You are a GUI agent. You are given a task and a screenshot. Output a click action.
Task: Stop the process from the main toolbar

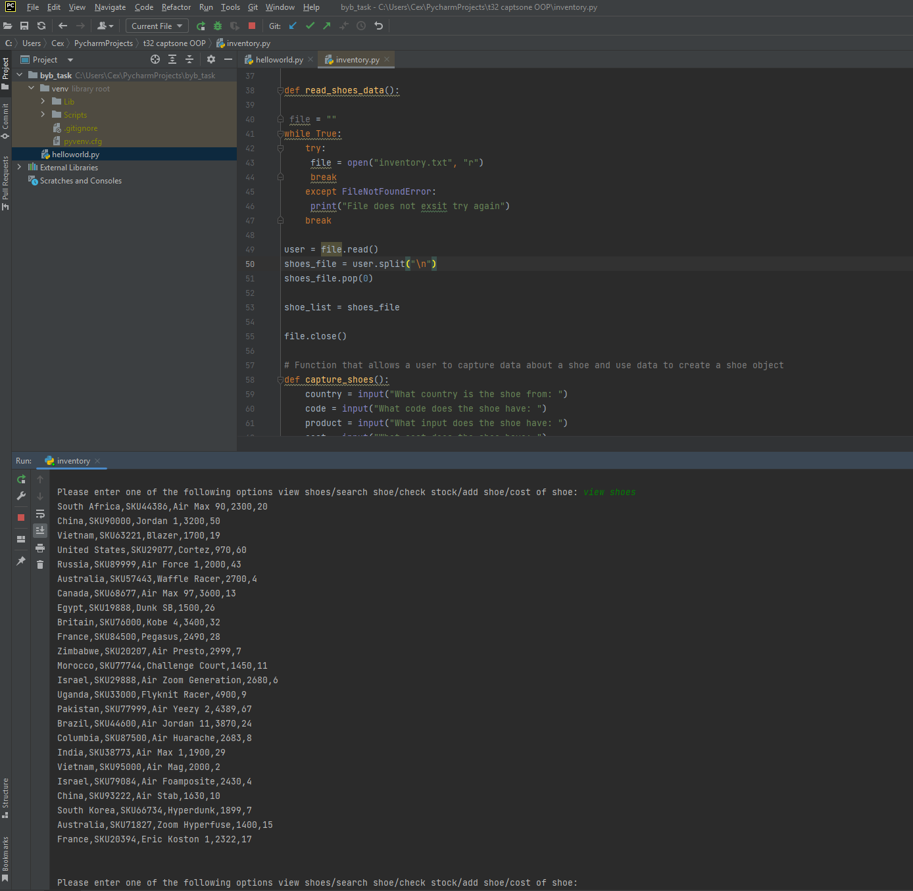[x=252, y=26]
